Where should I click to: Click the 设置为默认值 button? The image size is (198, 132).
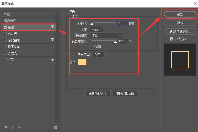click(98, 93)
